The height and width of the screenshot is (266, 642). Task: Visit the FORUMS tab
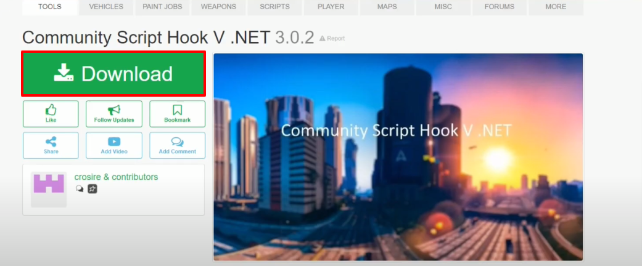(500, 7)
